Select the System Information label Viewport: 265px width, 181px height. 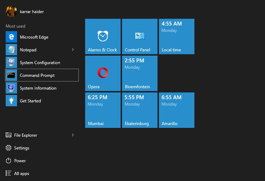coord(38,88)
